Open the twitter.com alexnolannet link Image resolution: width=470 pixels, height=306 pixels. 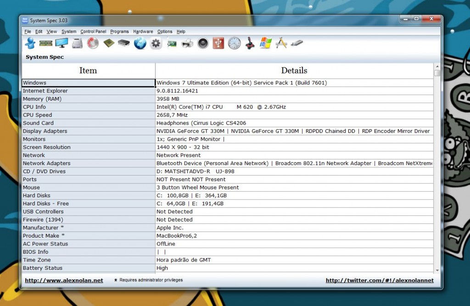coord(380,280)
